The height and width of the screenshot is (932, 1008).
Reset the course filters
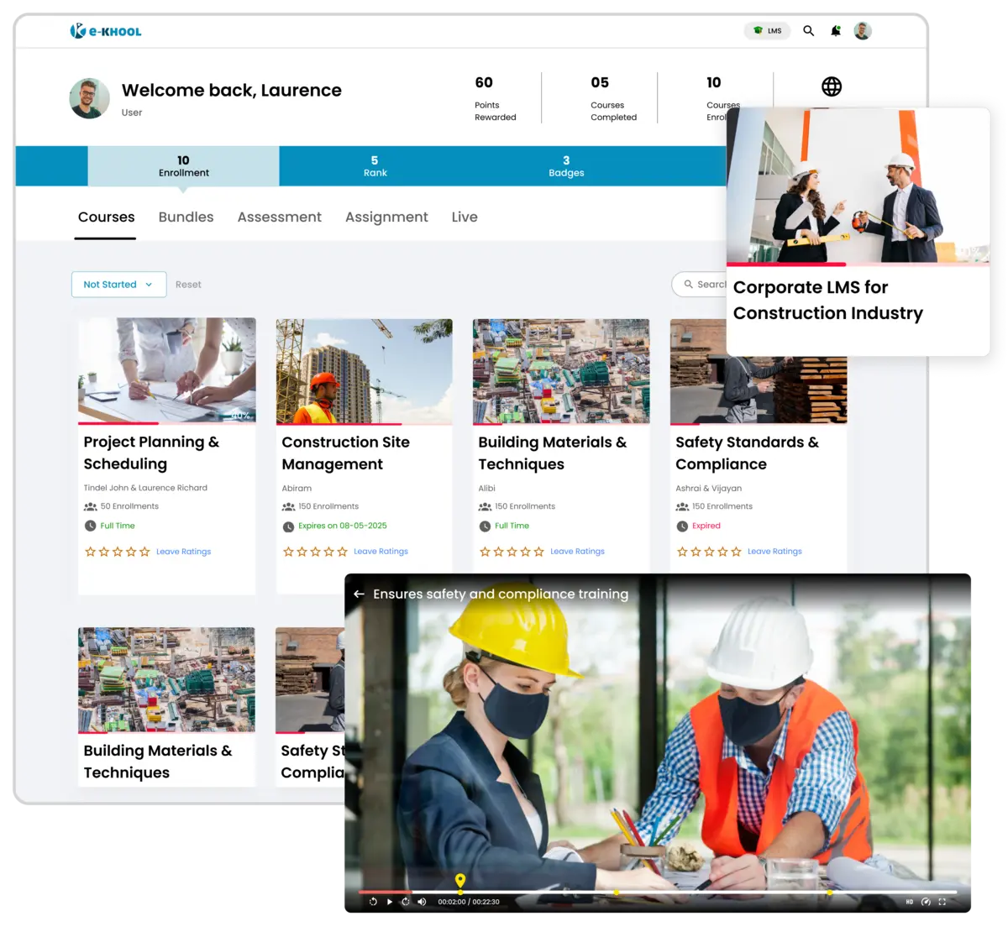point(188,284)
